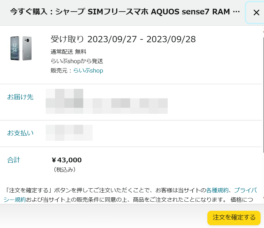
Task: Close the buy-now dialog with the X
Action: click(x=256, y=13)
